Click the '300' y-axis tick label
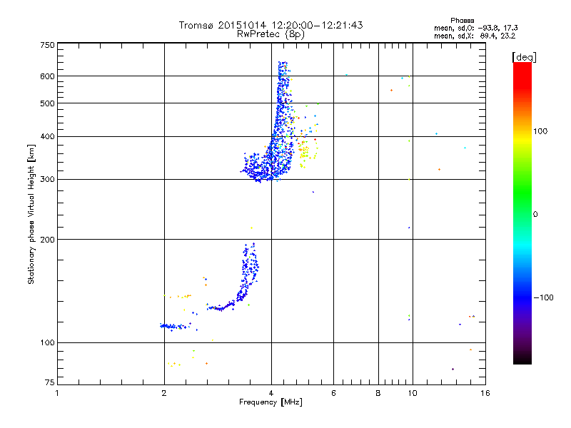571x428 pixels. click(x=47, y=180)
